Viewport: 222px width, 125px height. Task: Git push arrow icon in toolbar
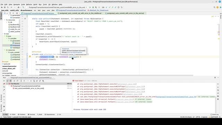[112, 7]
